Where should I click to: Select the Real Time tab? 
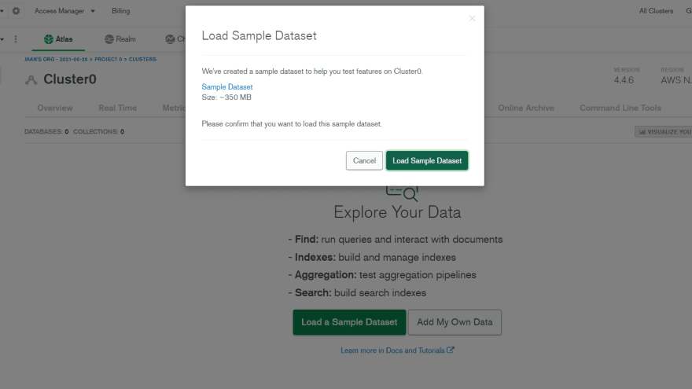tap(117, 108)
